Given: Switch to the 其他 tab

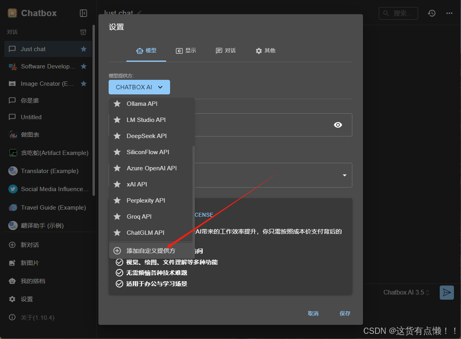Looking at the screenshot, I should 265,50.
